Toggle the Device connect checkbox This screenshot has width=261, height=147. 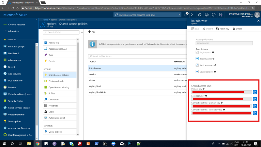pyautogui.click(x=197, y=72)
